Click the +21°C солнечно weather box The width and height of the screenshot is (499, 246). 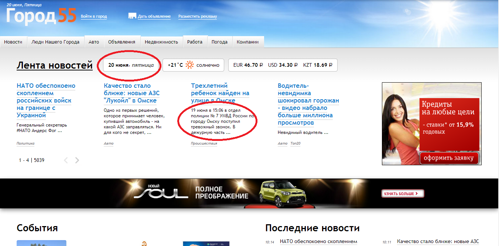[194, 65]
